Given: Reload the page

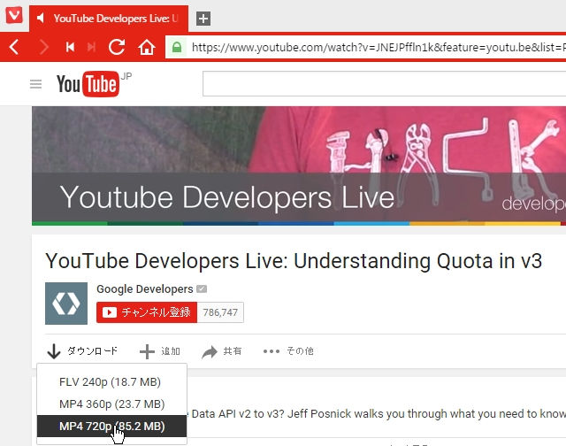Looking at the screenshot, I should tap(117, 47).
